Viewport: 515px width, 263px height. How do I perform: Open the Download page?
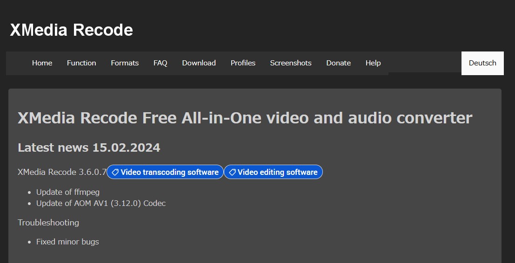[199, 63]
